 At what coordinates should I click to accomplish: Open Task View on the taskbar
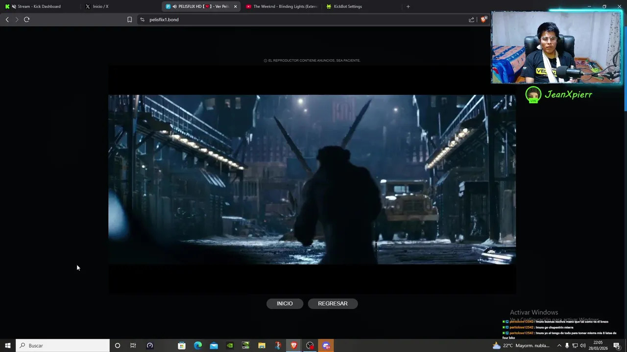click(x=133, y=346)
